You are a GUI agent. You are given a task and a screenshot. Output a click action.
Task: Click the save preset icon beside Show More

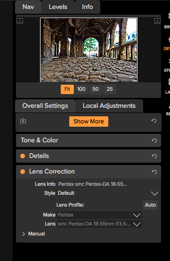23,121
